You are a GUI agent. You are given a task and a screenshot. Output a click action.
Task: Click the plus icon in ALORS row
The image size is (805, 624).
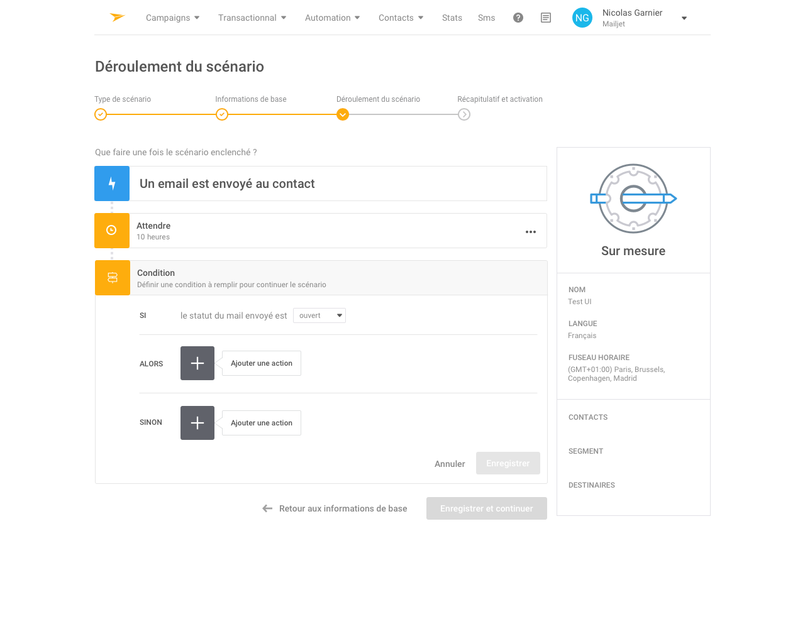pos(197,363)
